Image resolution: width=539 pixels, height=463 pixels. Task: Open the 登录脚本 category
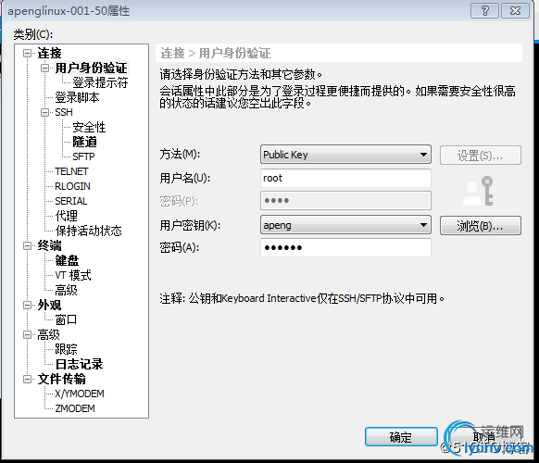77,97
